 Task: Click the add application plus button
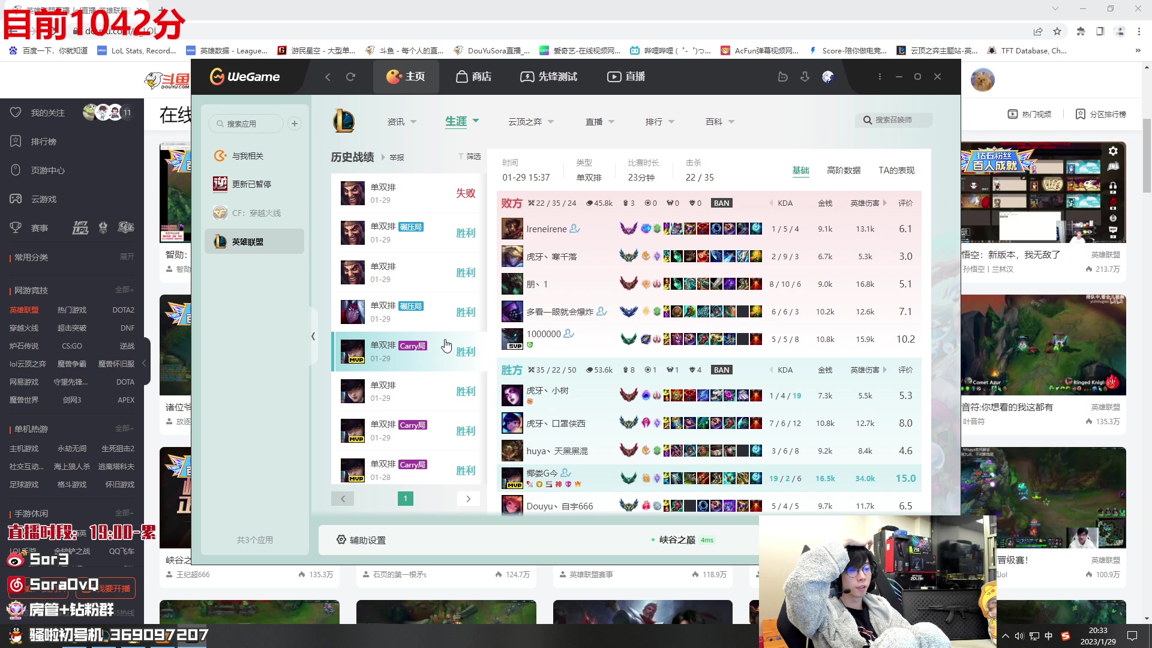tap(294, 124)
